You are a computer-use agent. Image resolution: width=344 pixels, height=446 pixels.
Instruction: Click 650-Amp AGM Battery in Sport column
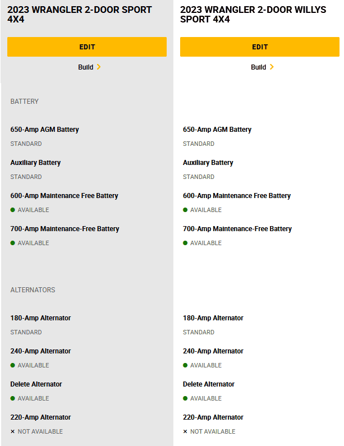click(44, 130)
